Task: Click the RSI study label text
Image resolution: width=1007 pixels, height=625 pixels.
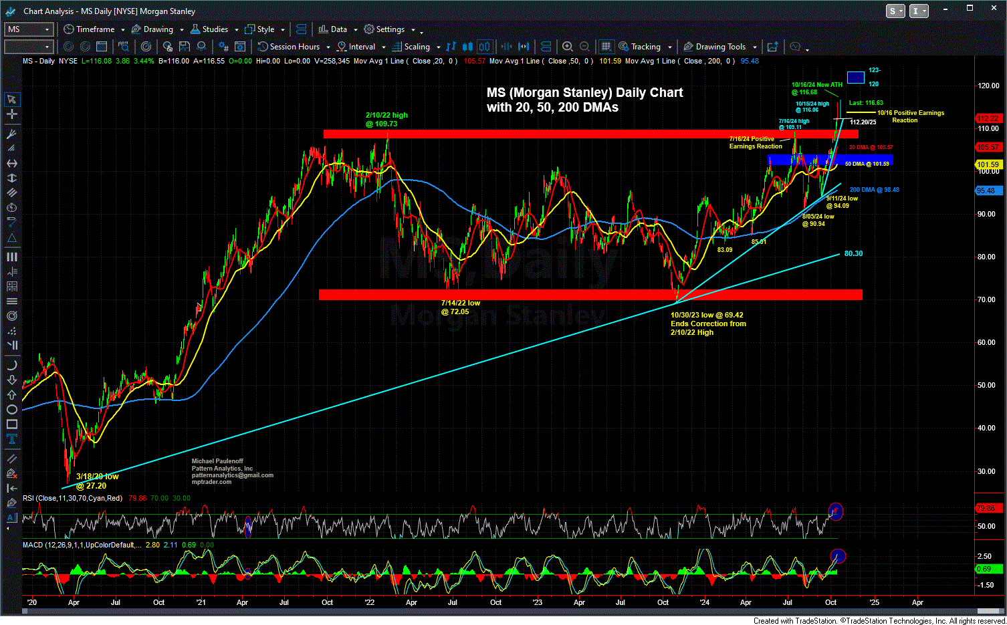Action: (x=73, y=498)
